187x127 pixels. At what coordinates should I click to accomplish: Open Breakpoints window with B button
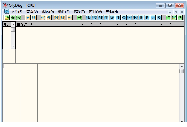click(x=141, y=18)
